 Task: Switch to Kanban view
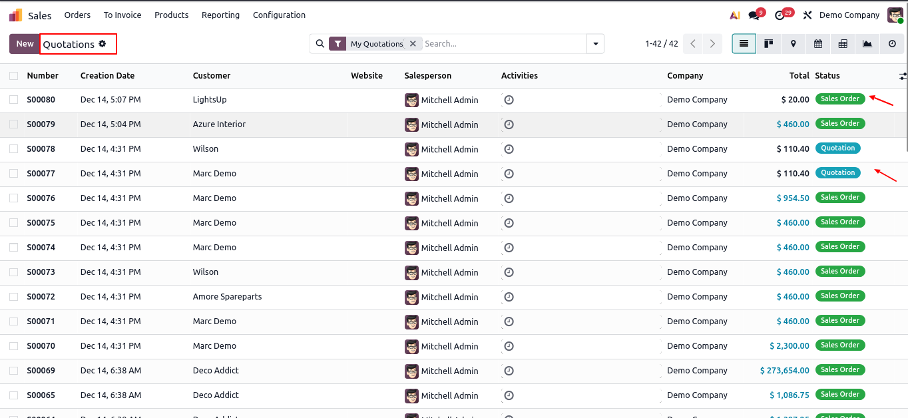click(768, 44)
